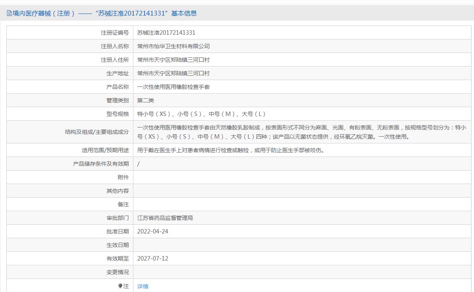The width and height of the screenshot is (474, 292).
Task: Click the header title 境内医疗器械（注册）基本信息
Action: (x=105, y=13)
